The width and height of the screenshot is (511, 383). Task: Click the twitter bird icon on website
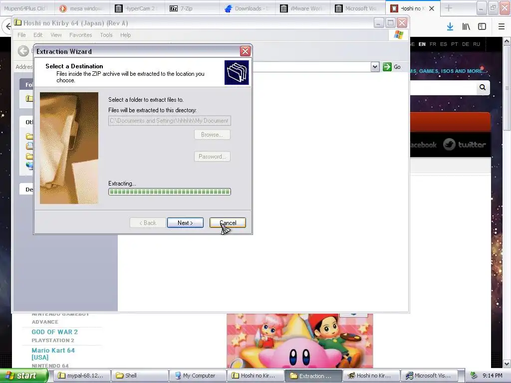[x=449, y=144]
